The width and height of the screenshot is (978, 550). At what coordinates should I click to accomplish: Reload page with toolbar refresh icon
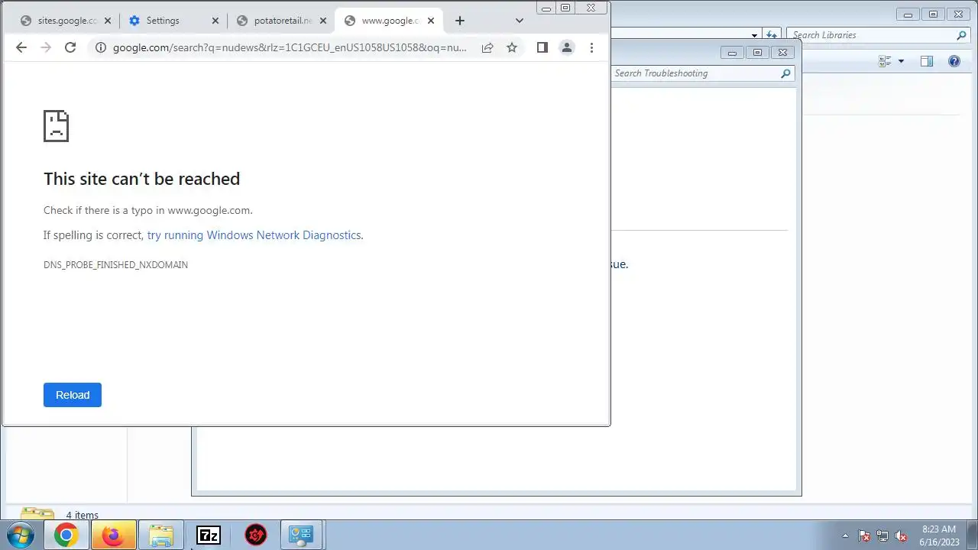click(x=70, y=47)
